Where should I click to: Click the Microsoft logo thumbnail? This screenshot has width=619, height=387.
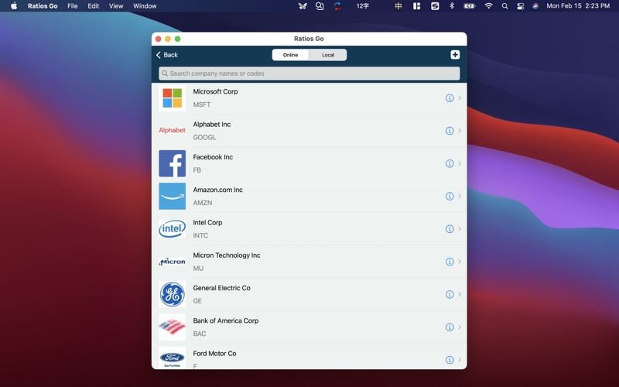(x=172, y=98)
